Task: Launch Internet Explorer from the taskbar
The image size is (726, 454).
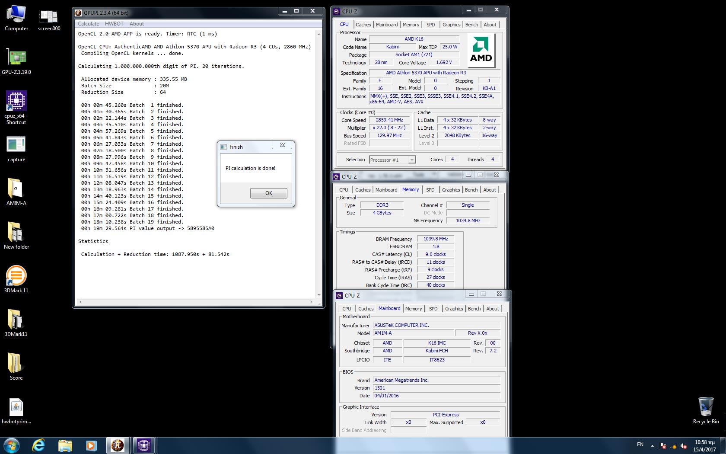Action: click(x=39, y=445)
